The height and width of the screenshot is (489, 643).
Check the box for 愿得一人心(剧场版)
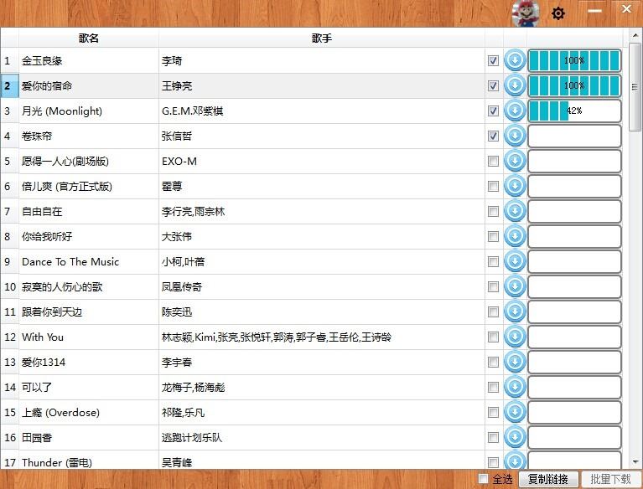point(493,161)
